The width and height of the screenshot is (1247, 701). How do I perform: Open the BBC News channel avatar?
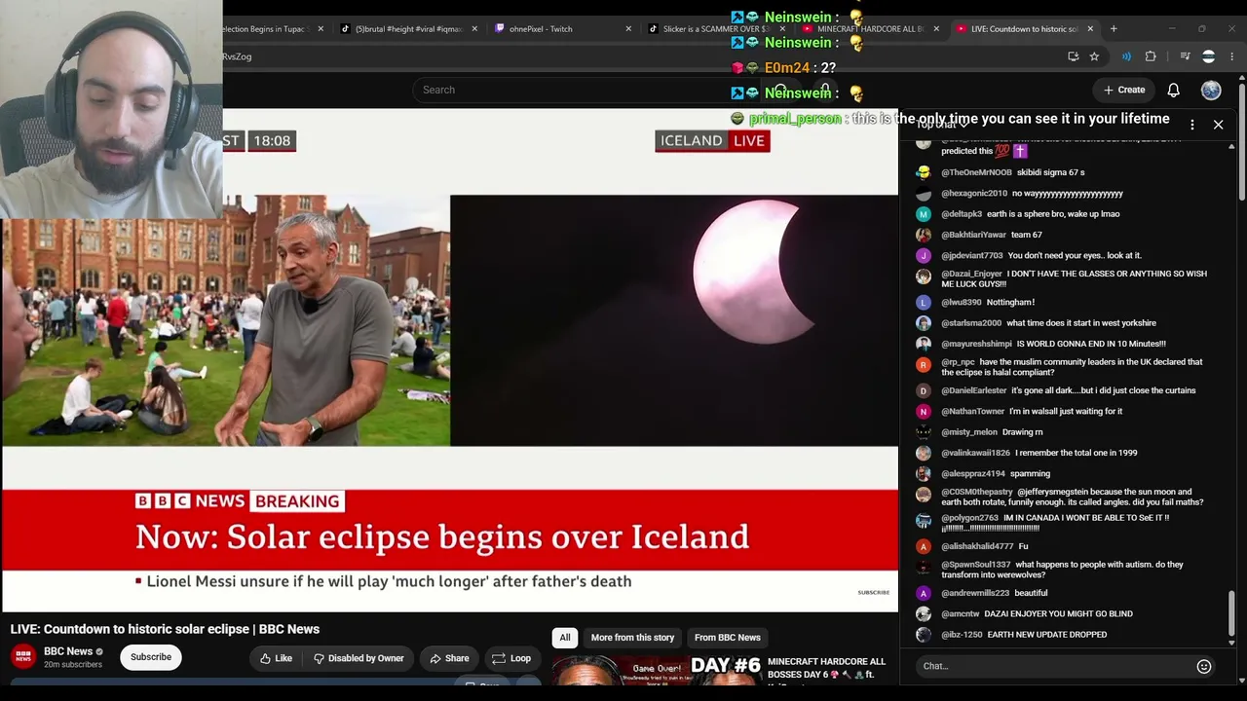coord(23,657)
